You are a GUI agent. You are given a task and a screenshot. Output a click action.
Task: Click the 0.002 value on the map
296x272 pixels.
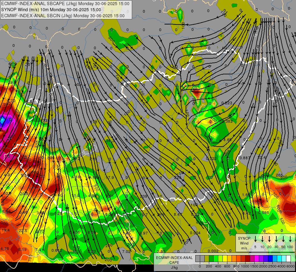point(213,251)
